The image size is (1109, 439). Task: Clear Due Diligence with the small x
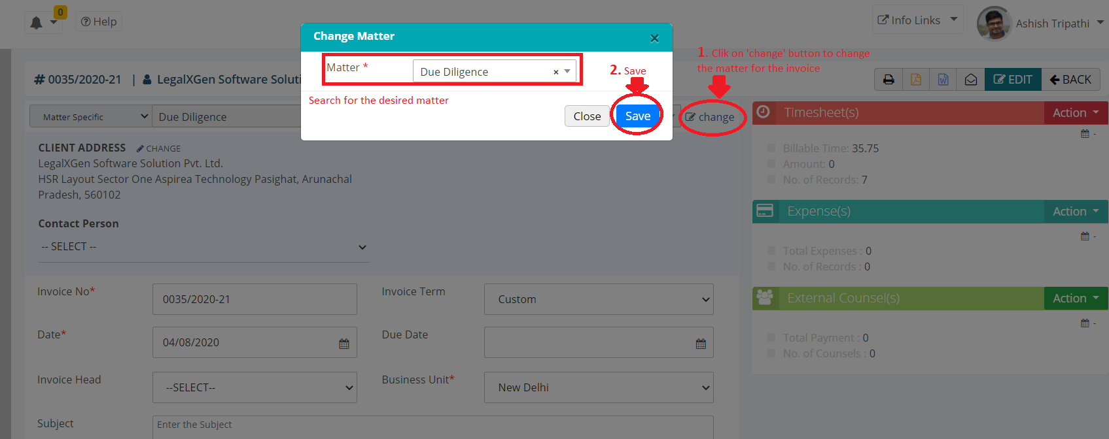pos(555,72)
